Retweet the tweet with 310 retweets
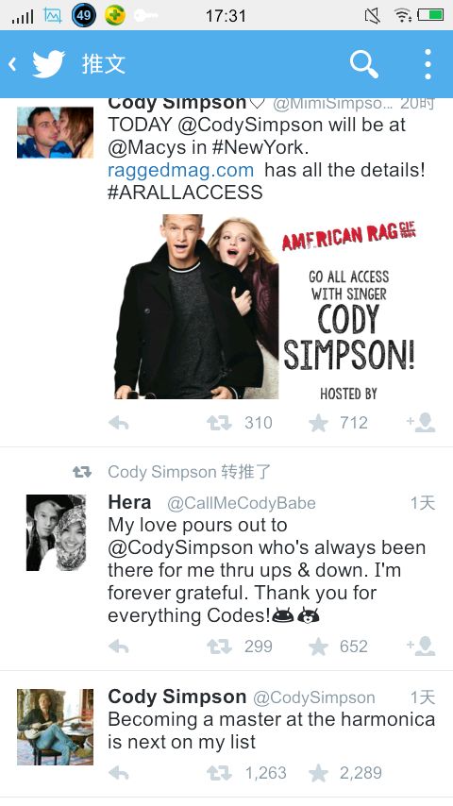 pyautogui.click(x=219, y=423)
